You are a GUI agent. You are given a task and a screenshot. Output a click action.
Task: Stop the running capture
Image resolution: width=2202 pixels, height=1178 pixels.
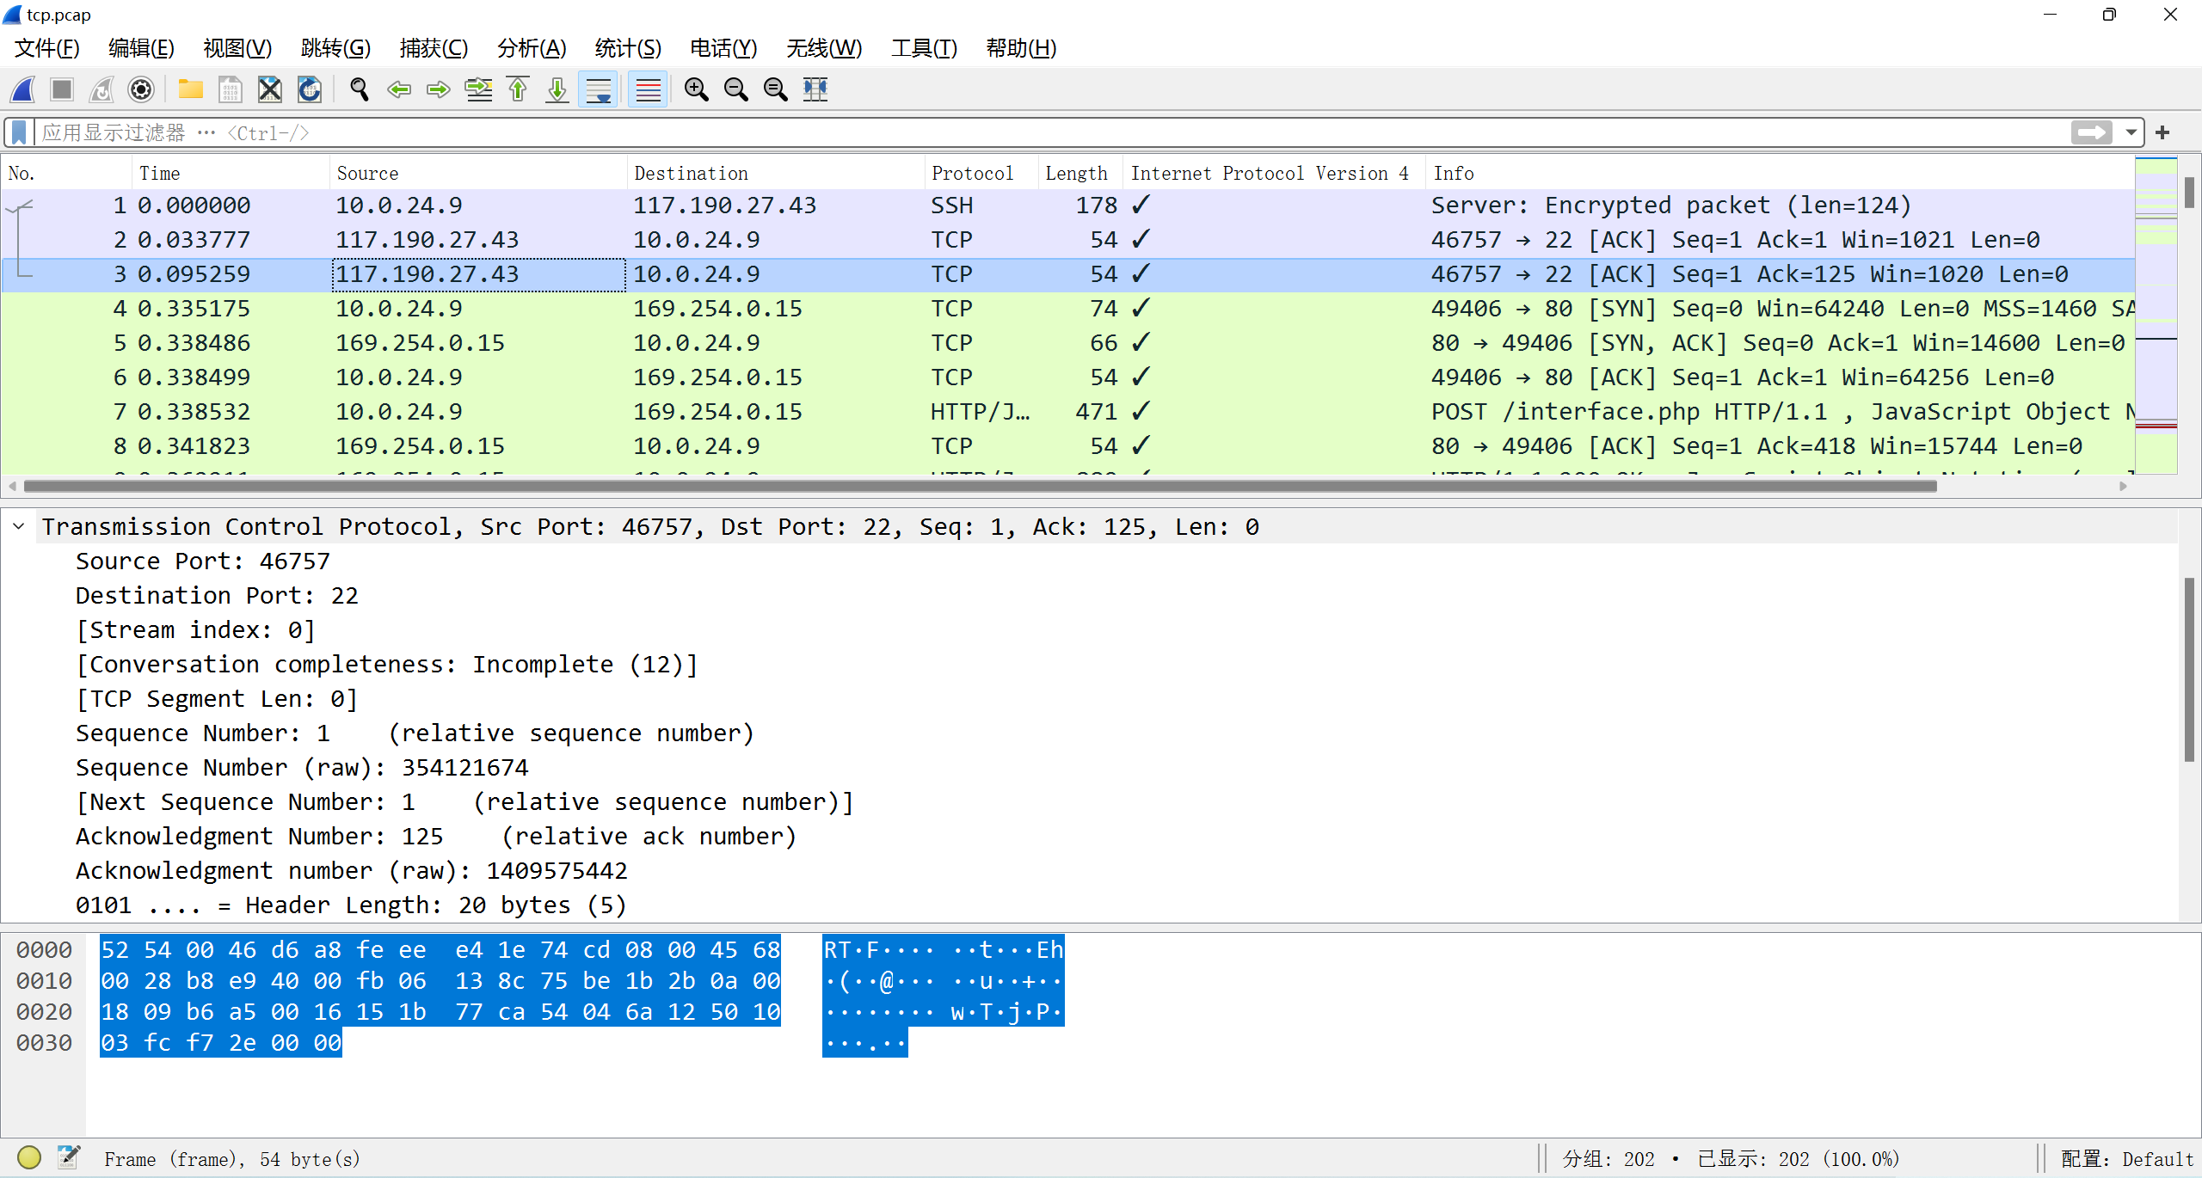[62, 89]
